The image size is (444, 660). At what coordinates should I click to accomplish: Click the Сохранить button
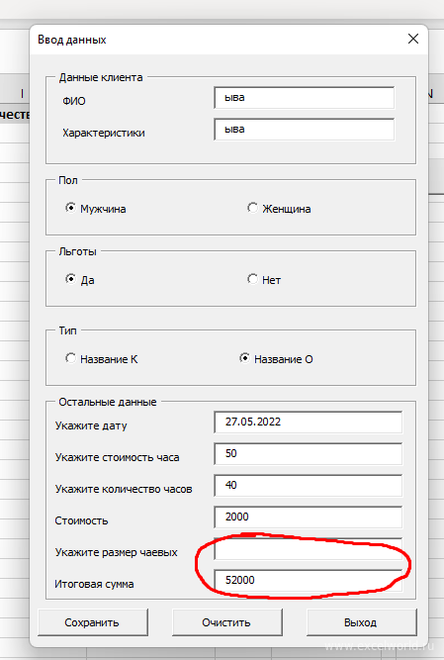pyautogui.click(x=93, y=622)
